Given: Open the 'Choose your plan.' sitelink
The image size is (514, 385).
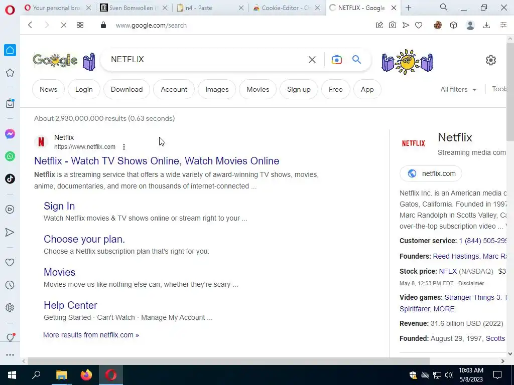Looking at the screenshot, I should point(84,239).
